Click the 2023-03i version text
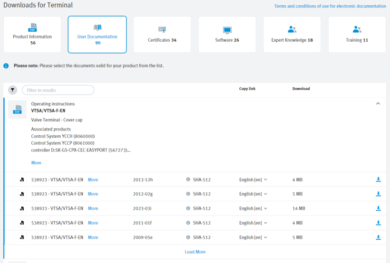This screenshot has height=263, width=390. click(x=142, y=208)
